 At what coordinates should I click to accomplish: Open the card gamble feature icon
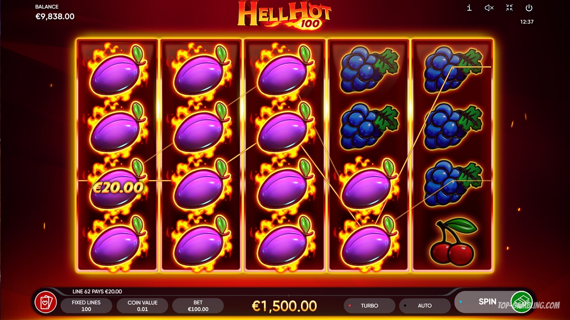pos(46,303)
